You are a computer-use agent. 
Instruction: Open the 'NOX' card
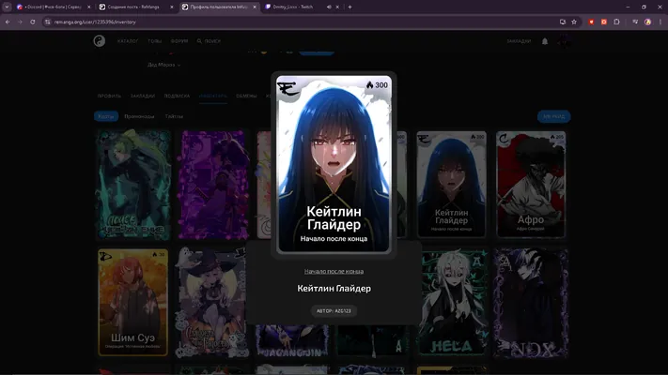[x=531, y=302]
